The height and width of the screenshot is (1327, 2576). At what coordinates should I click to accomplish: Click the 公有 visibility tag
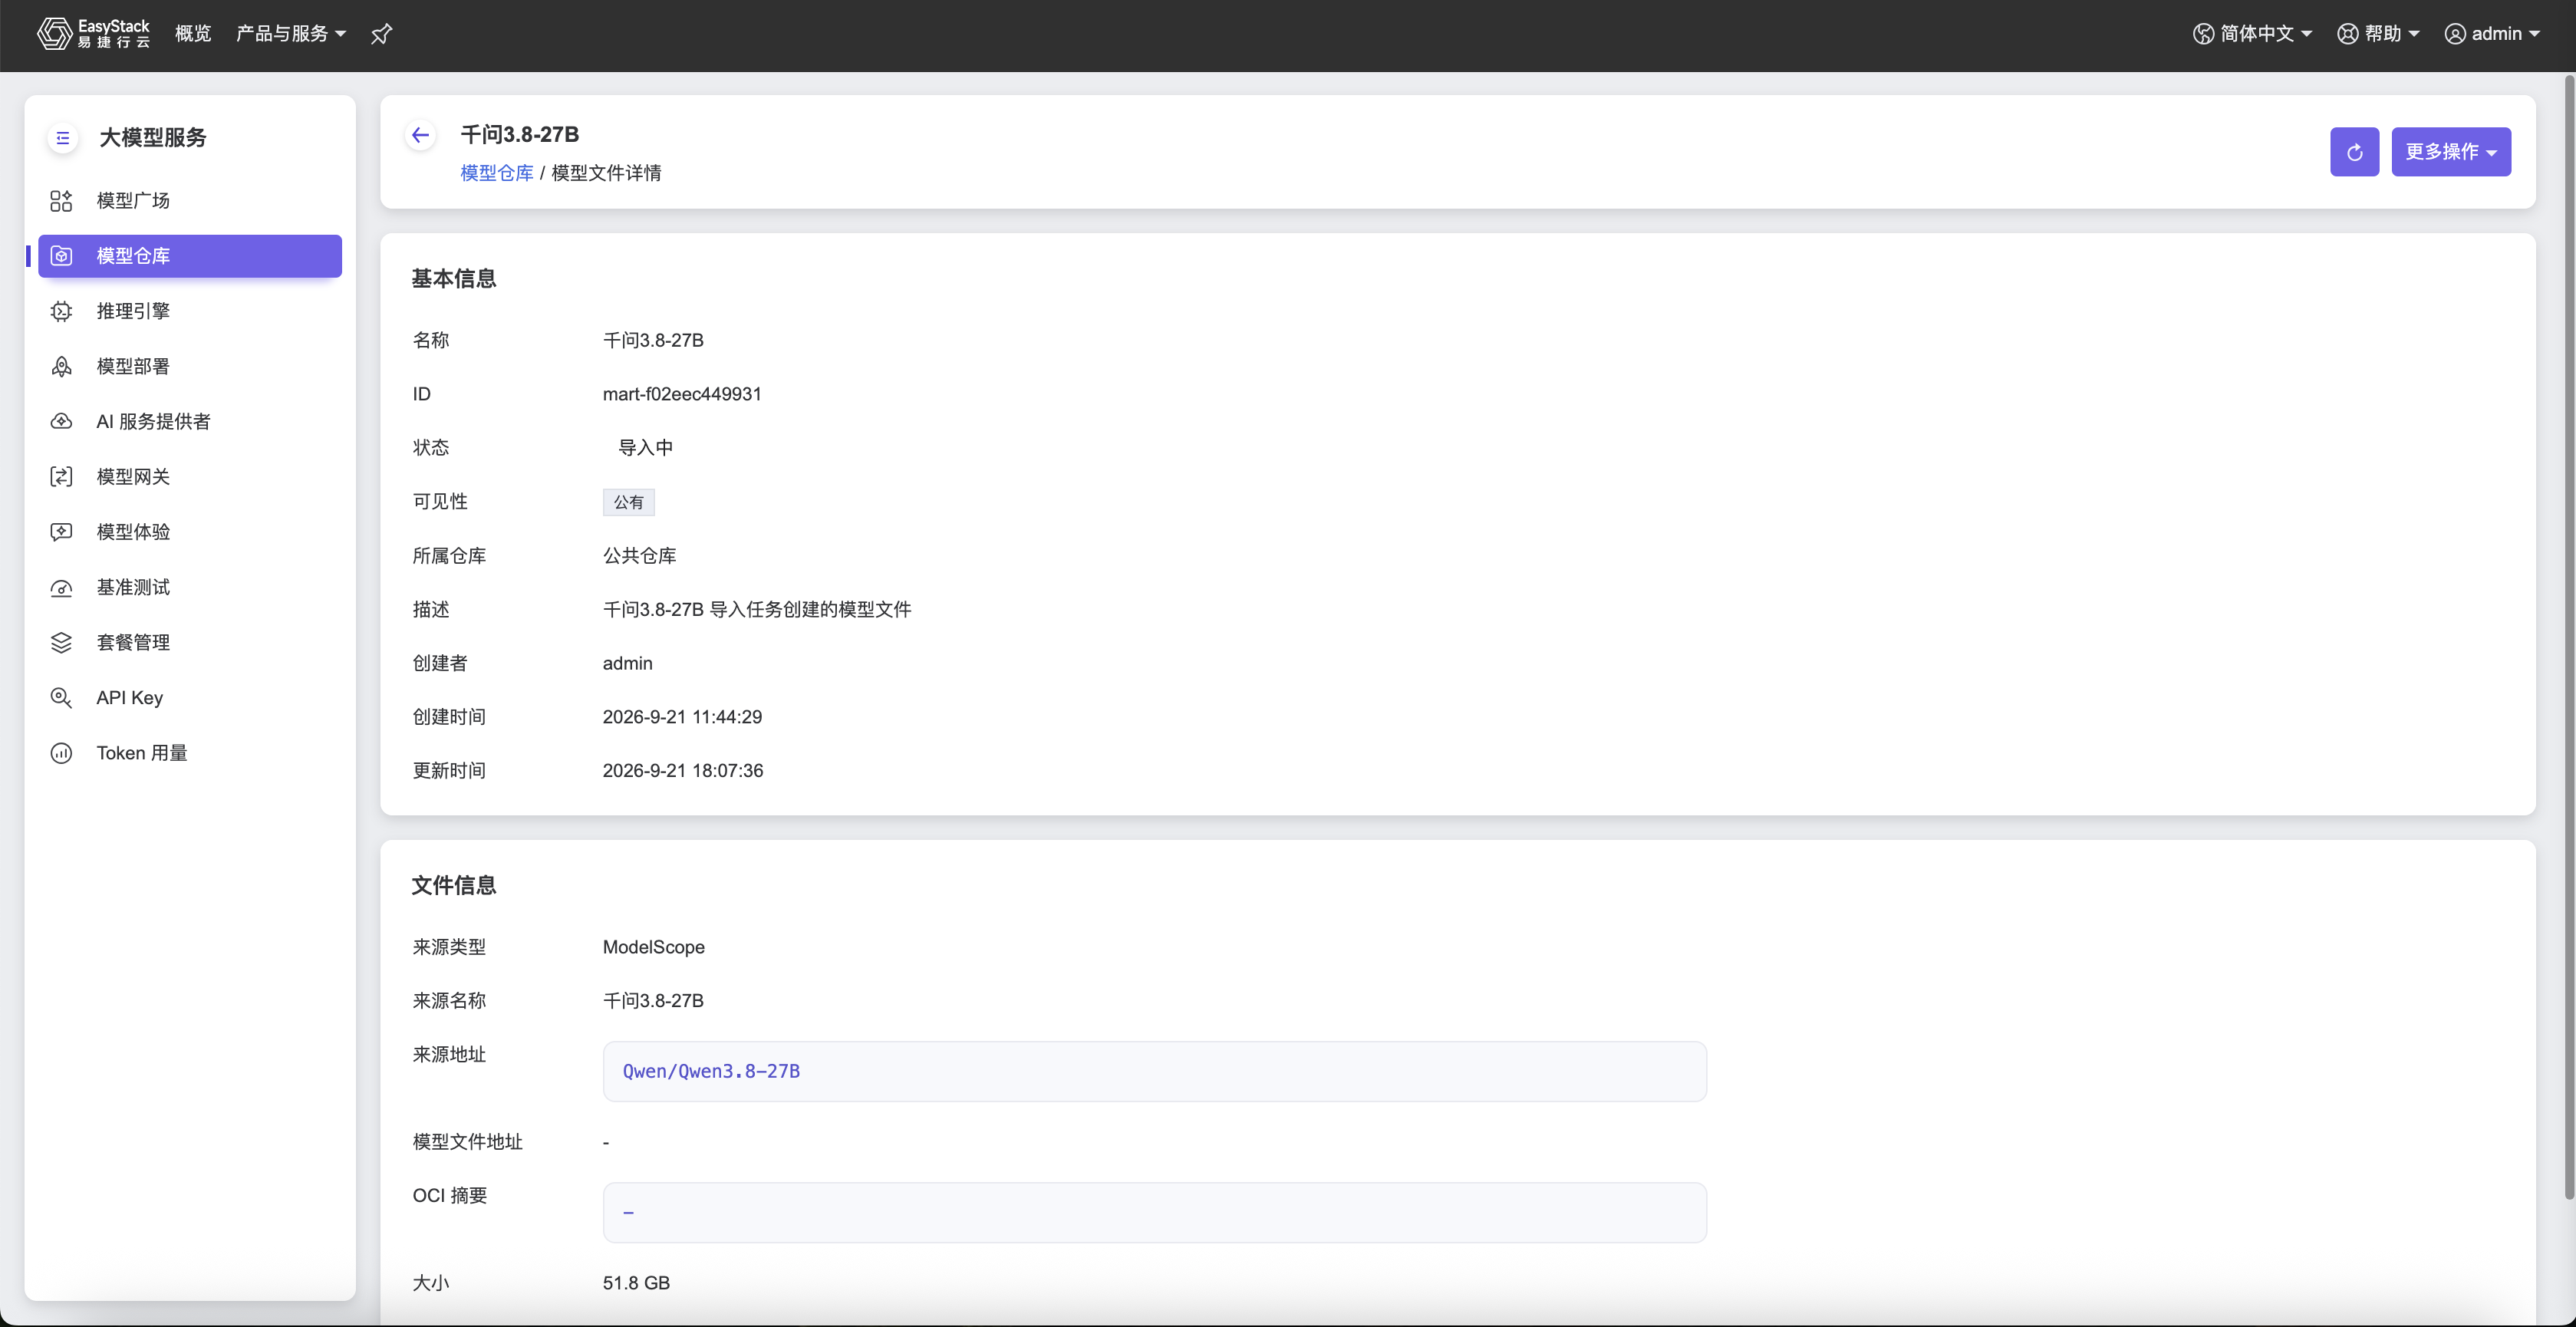coord(628,502)
